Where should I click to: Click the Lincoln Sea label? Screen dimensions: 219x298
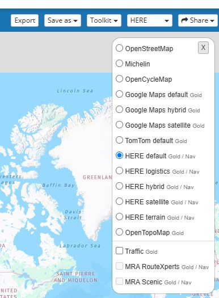tap(75, 91)
